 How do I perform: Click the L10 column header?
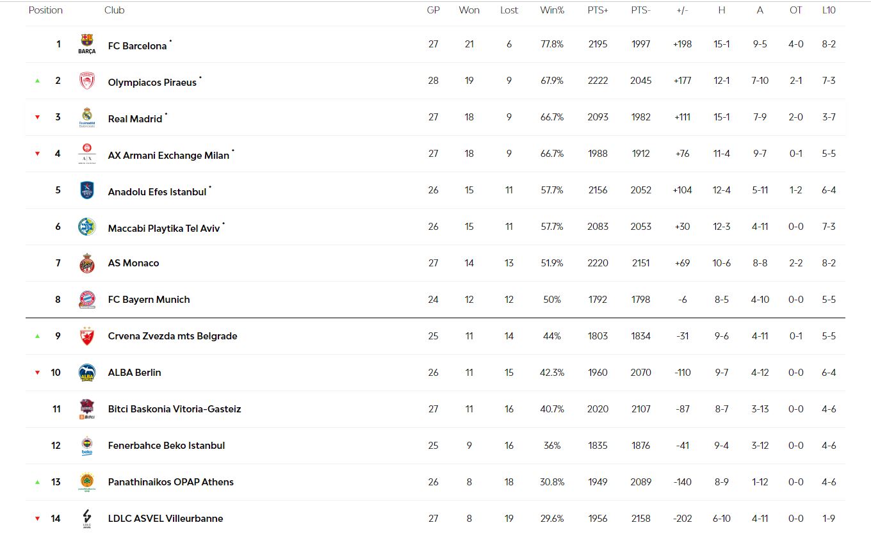click(x=829, y=10)
